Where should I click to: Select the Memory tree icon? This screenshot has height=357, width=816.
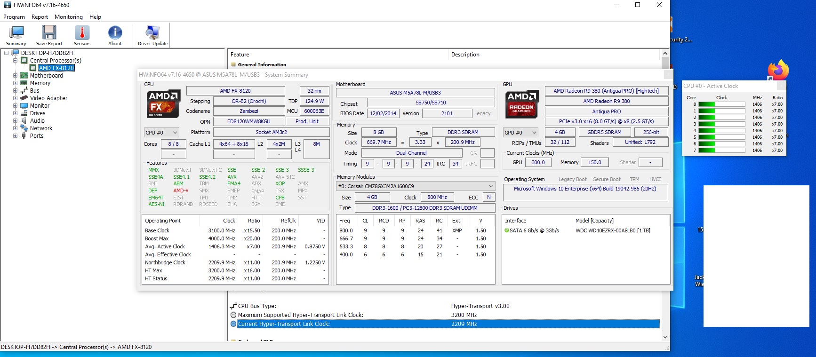point(24,83)
